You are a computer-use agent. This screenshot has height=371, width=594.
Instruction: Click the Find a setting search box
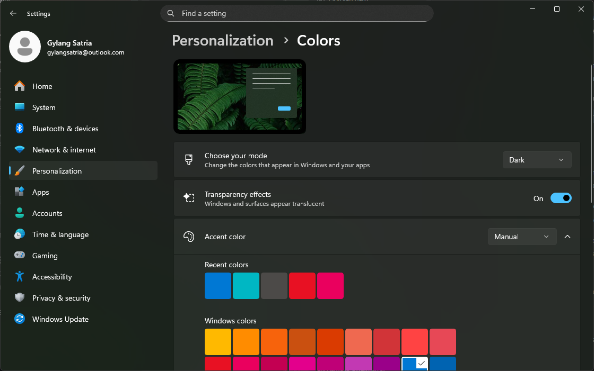point(297,13)
